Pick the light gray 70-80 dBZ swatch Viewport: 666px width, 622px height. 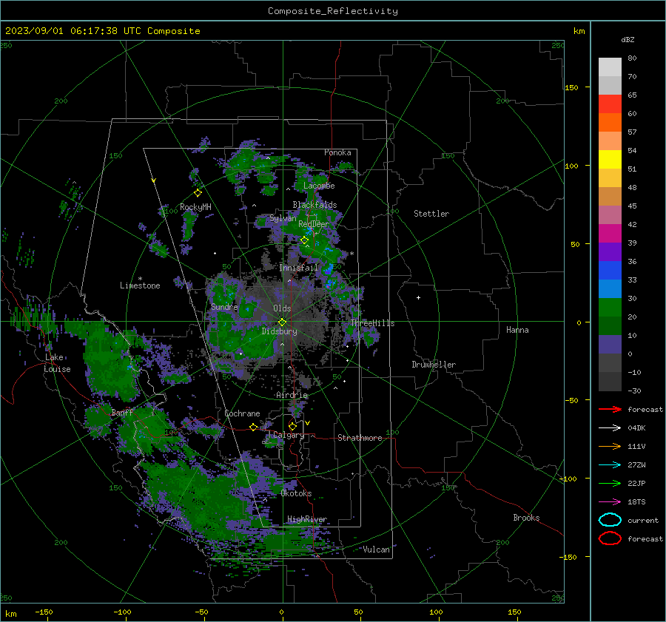click(x=610, y=67)
